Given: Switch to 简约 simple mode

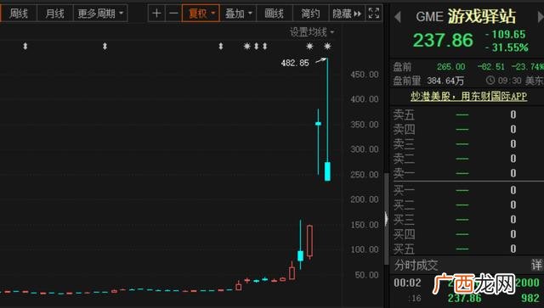Looking at the screenshot, I should (x=310, y=14).
